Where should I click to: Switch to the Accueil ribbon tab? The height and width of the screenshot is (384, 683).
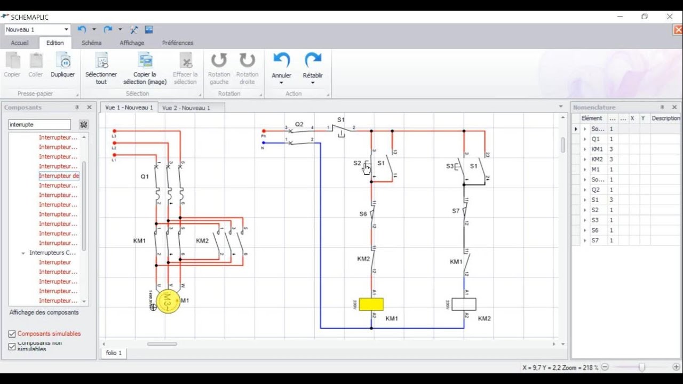(20, 43)
